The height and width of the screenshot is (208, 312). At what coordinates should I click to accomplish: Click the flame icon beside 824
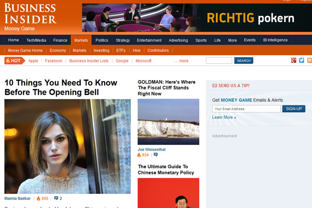click(139, 155)
